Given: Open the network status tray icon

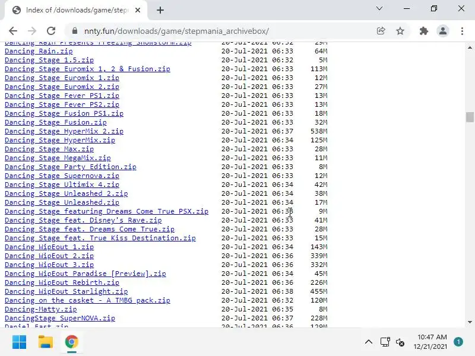Looking at the screenshot, I should (385, 342).
